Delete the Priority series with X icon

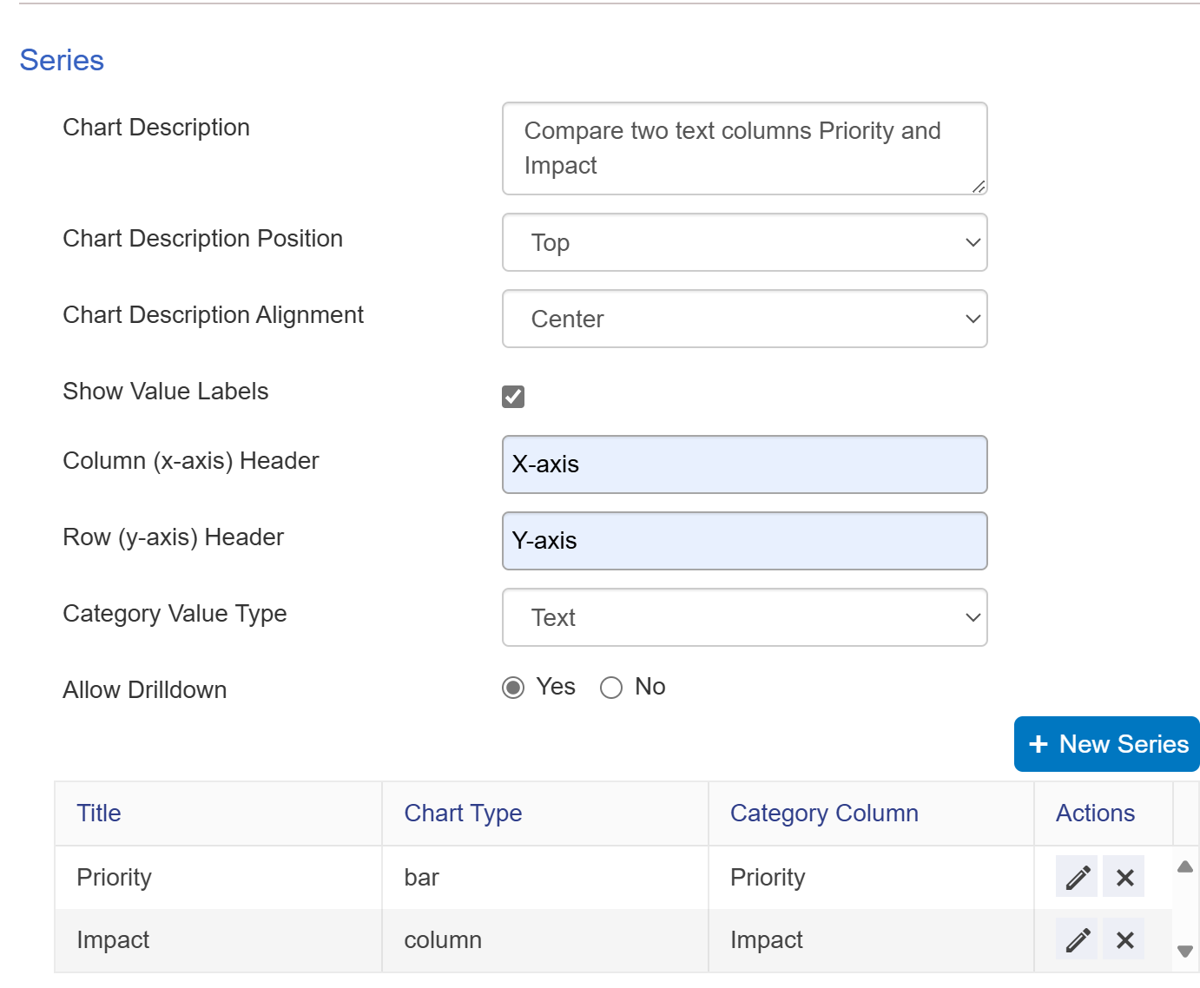(1124, 877)
